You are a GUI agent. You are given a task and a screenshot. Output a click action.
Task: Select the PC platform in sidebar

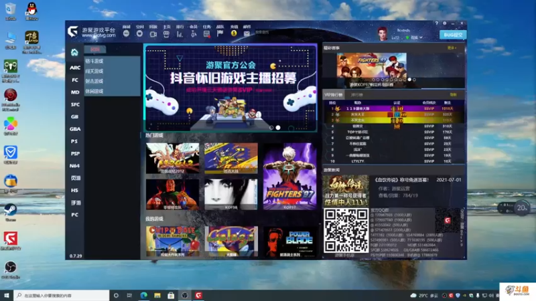75,215
